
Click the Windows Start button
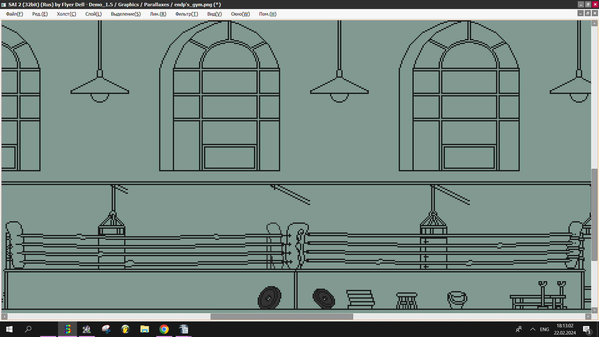(x=9, y=329)
